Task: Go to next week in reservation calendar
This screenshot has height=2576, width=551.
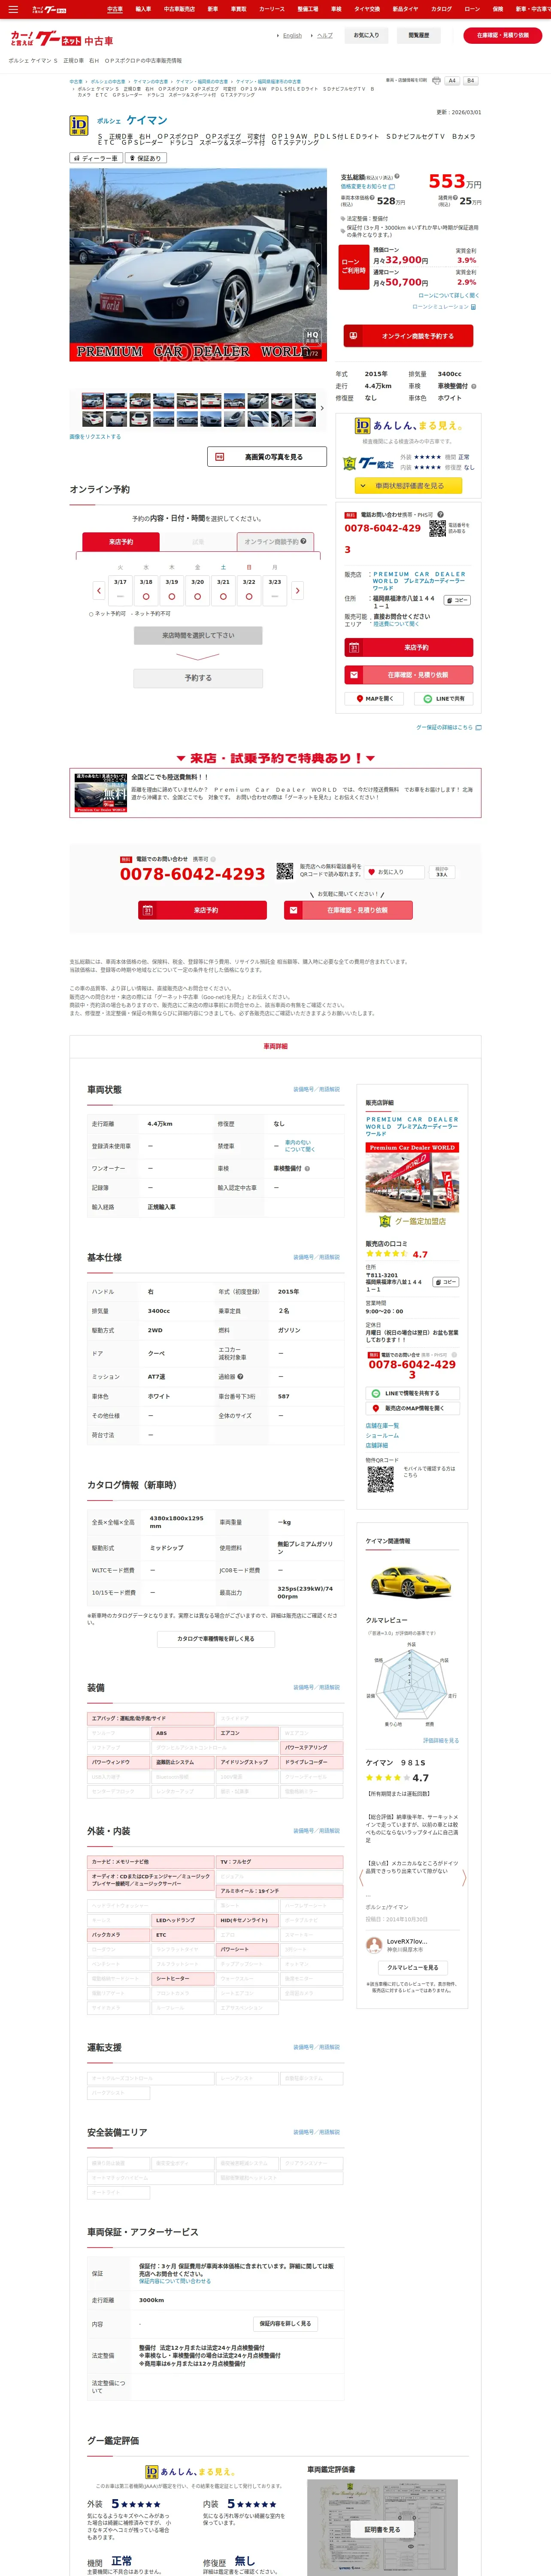Action: tap(297, 590)
